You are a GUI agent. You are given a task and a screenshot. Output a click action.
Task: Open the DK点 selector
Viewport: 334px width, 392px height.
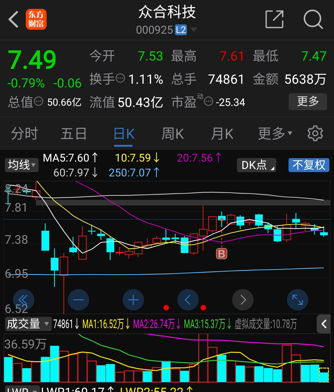pos(257,165)
